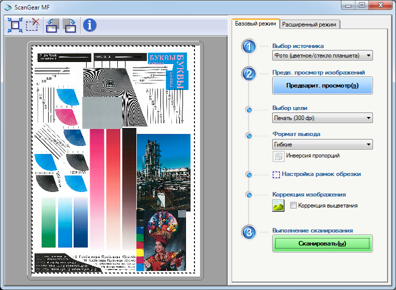
Task: Click the Настройка рамок обрезки dashed icon
Action: point(276,174)
